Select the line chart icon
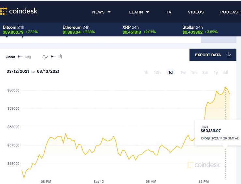Screen dimensions: 241x184 point(45,56)
